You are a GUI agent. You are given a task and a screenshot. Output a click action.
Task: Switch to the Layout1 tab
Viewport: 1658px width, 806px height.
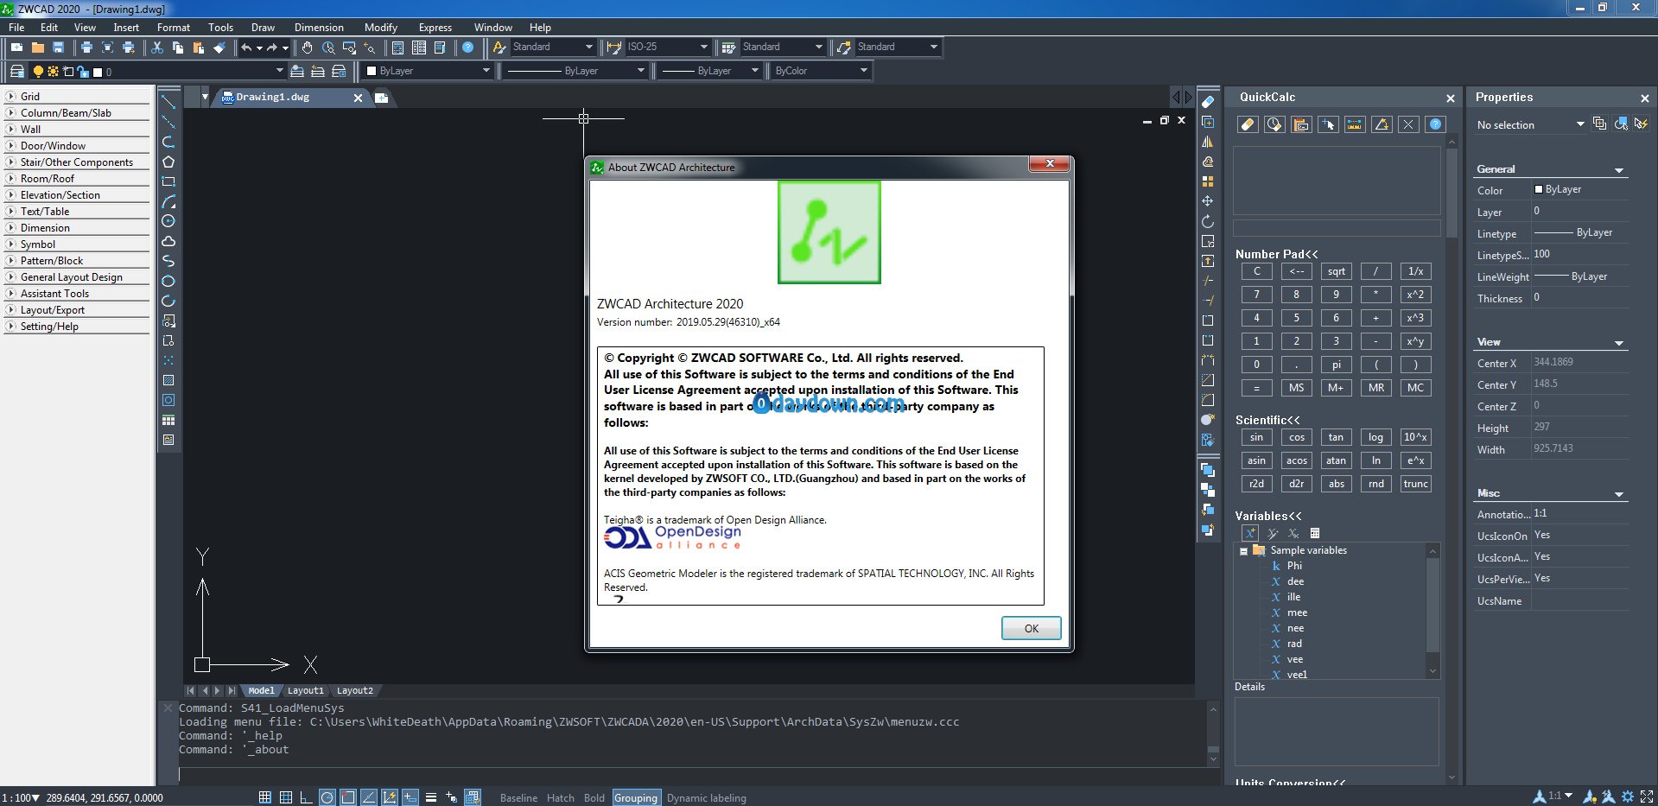coord(305,690)
